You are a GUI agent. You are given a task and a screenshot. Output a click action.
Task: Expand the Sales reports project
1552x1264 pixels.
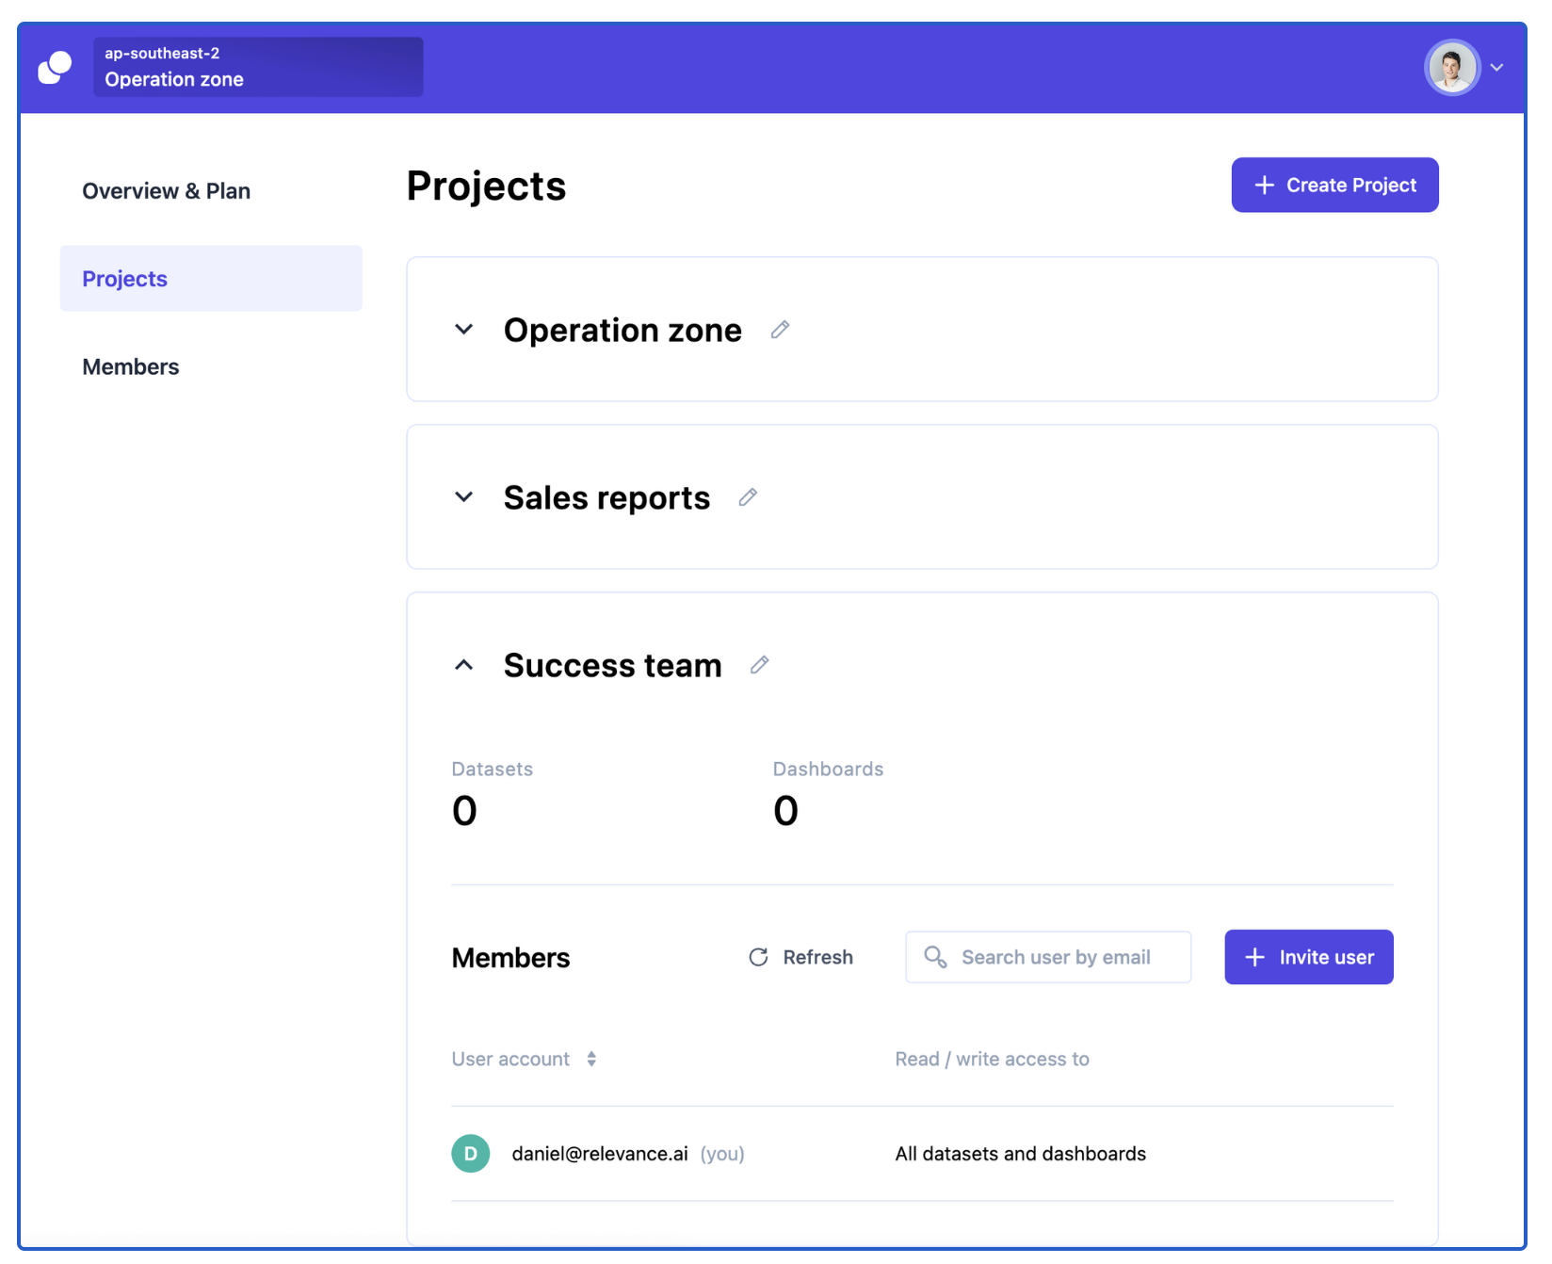pos(463,497)
